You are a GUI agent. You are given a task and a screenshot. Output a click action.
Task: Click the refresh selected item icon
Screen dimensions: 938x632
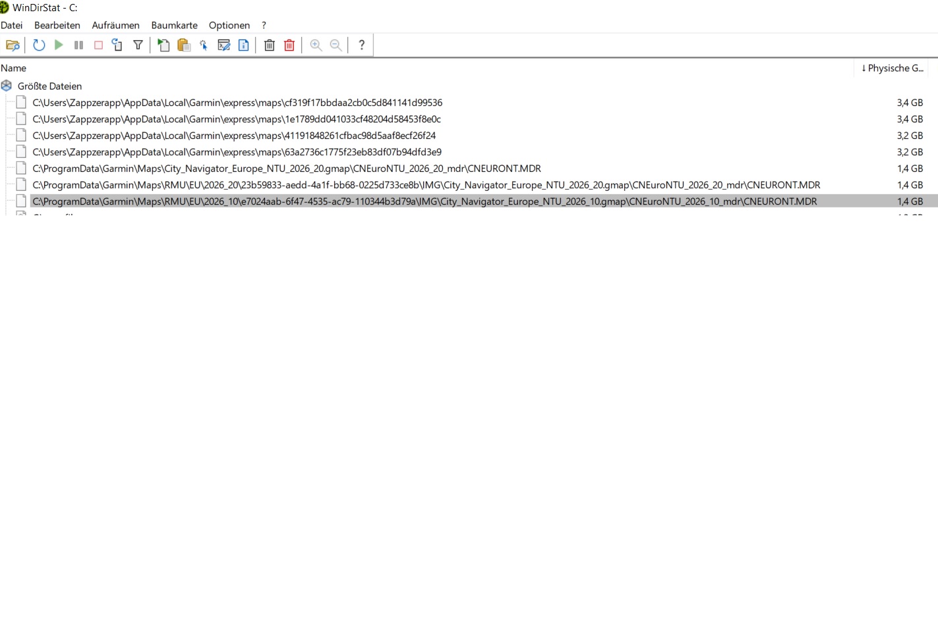117,45
